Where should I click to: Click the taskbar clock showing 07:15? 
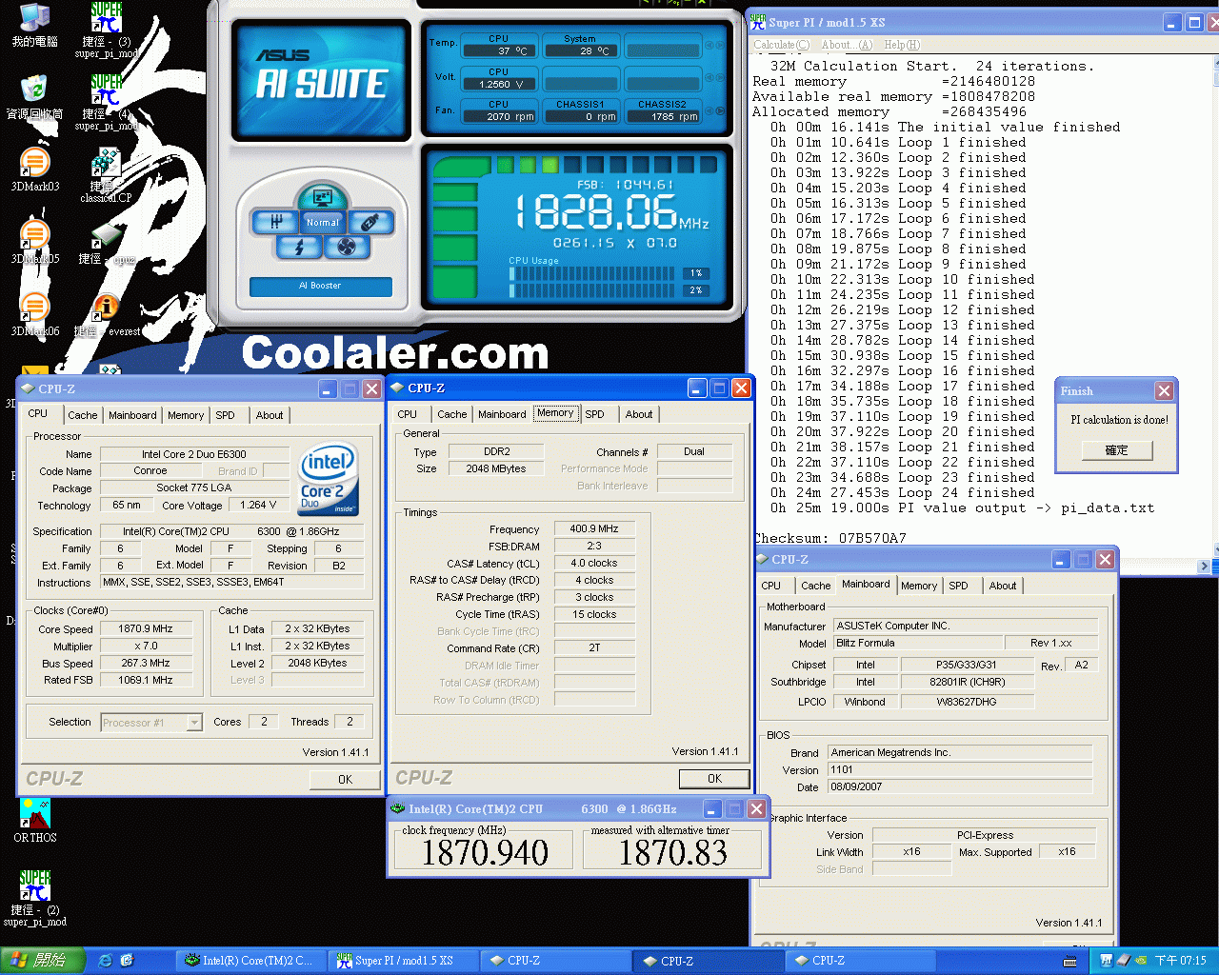[1181, 961]
